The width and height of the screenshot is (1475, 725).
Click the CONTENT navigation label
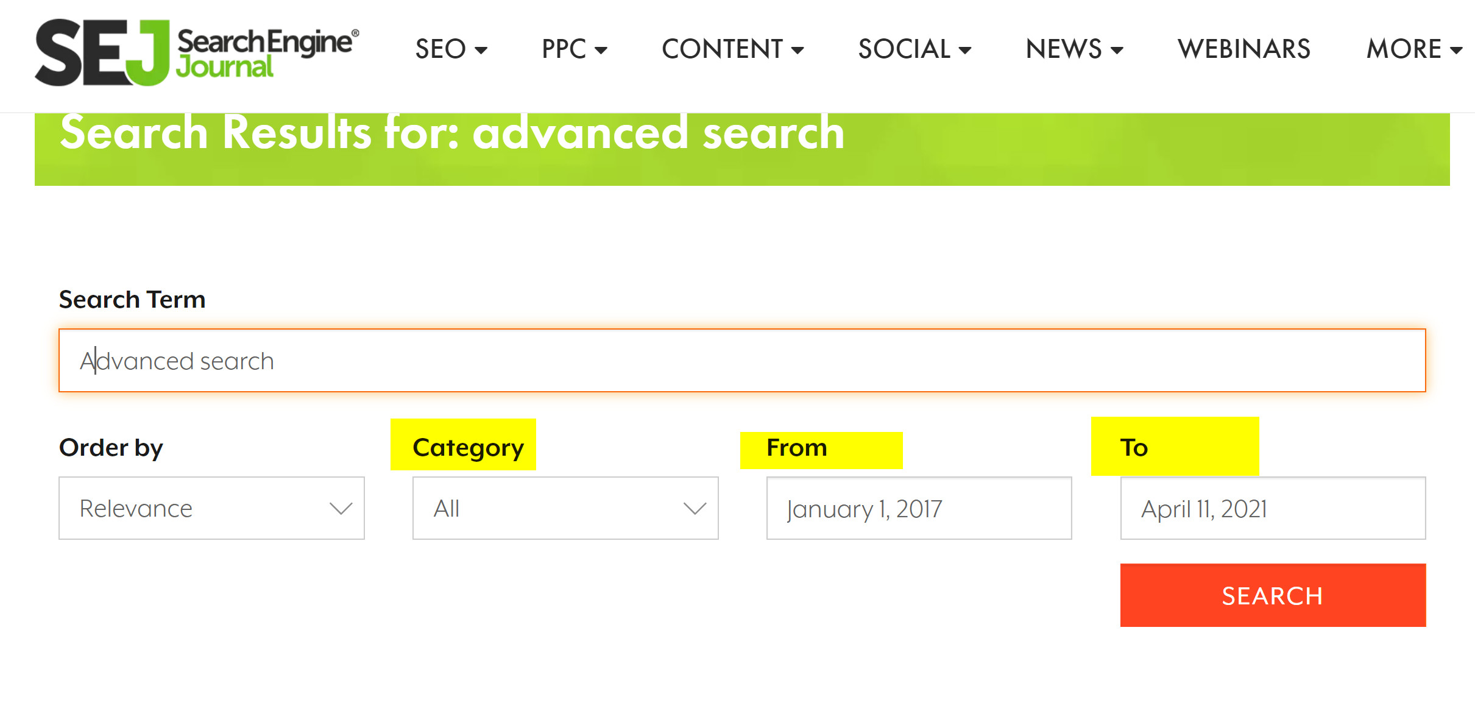click(722, 49)
